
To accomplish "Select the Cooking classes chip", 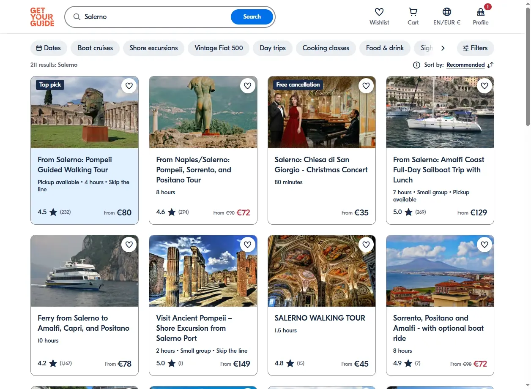I will click(326, 48).
